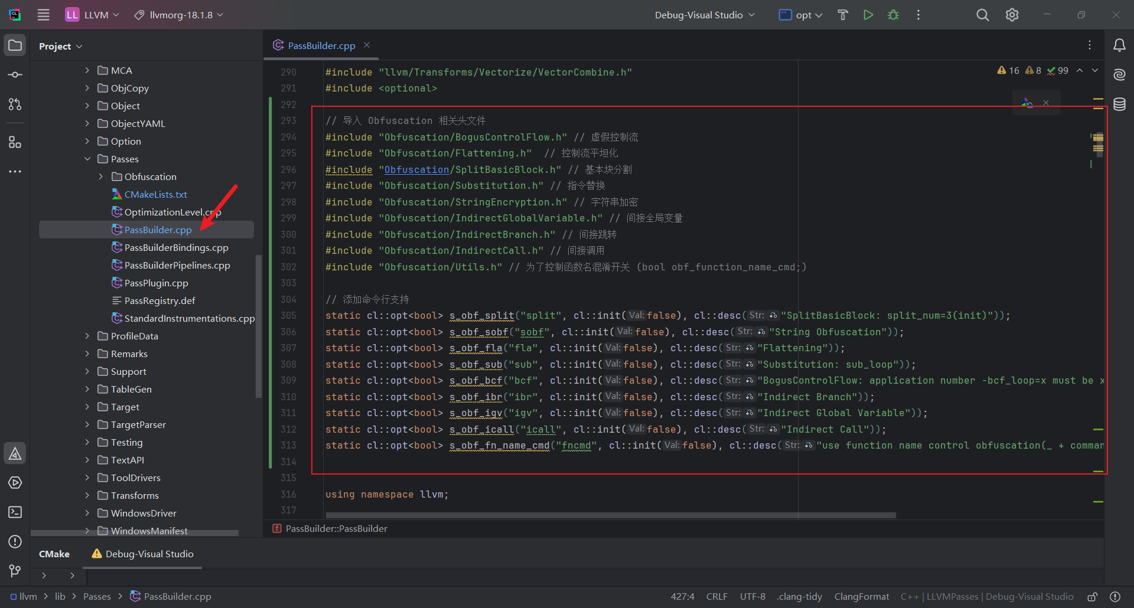Click llvm breadcrumb in navigation bar
The image size is (1134, 608).
24,596
